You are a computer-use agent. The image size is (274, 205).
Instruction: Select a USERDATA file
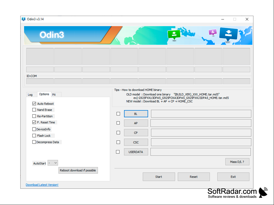(136, 152)
